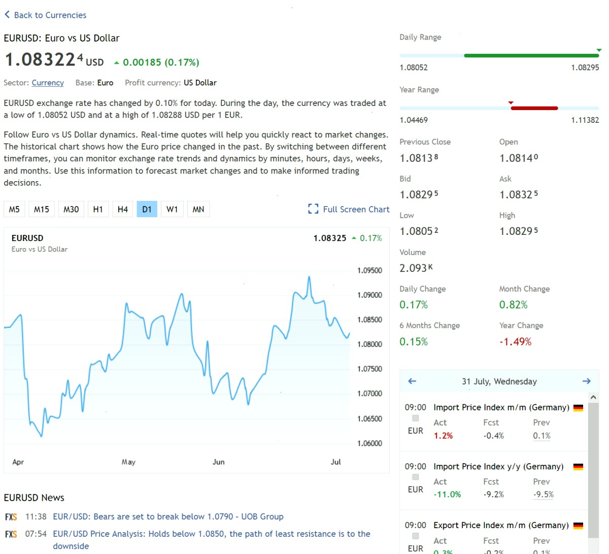609x554 pixels.
Task: Select the M5 timeframe tab
Action: tap(14, 209)
